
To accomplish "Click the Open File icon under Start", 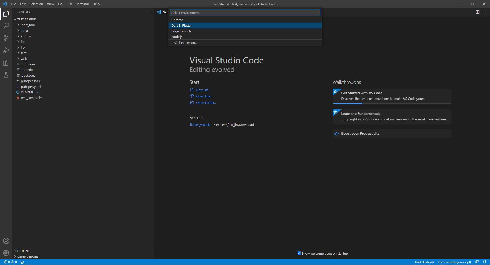I will pos(192,96).
